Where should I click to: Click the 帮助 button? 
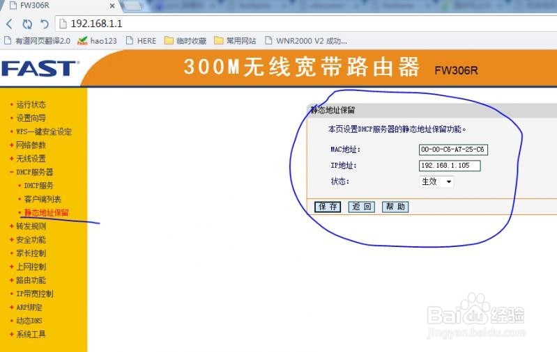click(395, 207)
